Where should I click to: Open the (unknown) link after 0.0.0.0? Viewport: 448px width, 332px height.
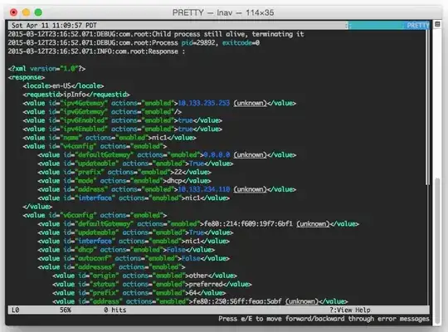click(x=250, y=155)
